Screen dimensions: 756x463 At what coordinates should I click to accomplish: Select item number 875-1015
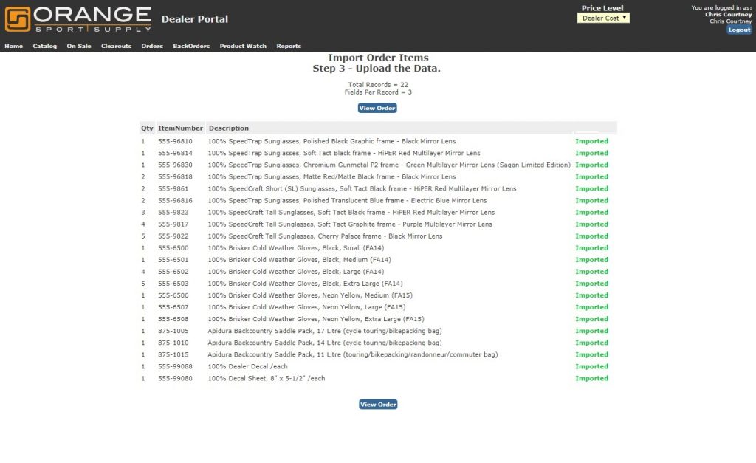pyautogui.click(x=173, y=354)
